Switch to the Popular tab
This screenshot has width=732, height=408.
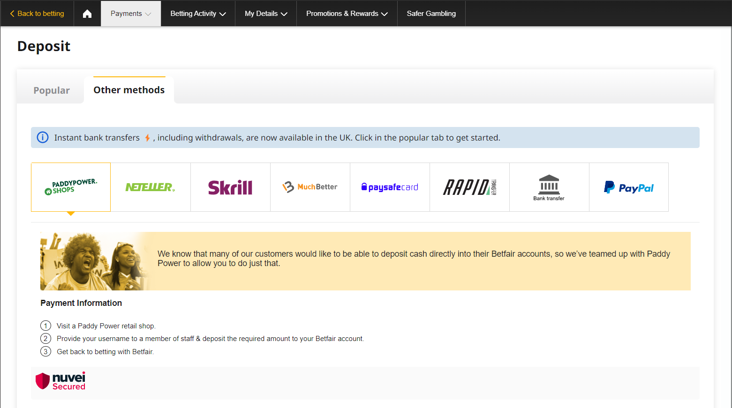click(52, 90)
